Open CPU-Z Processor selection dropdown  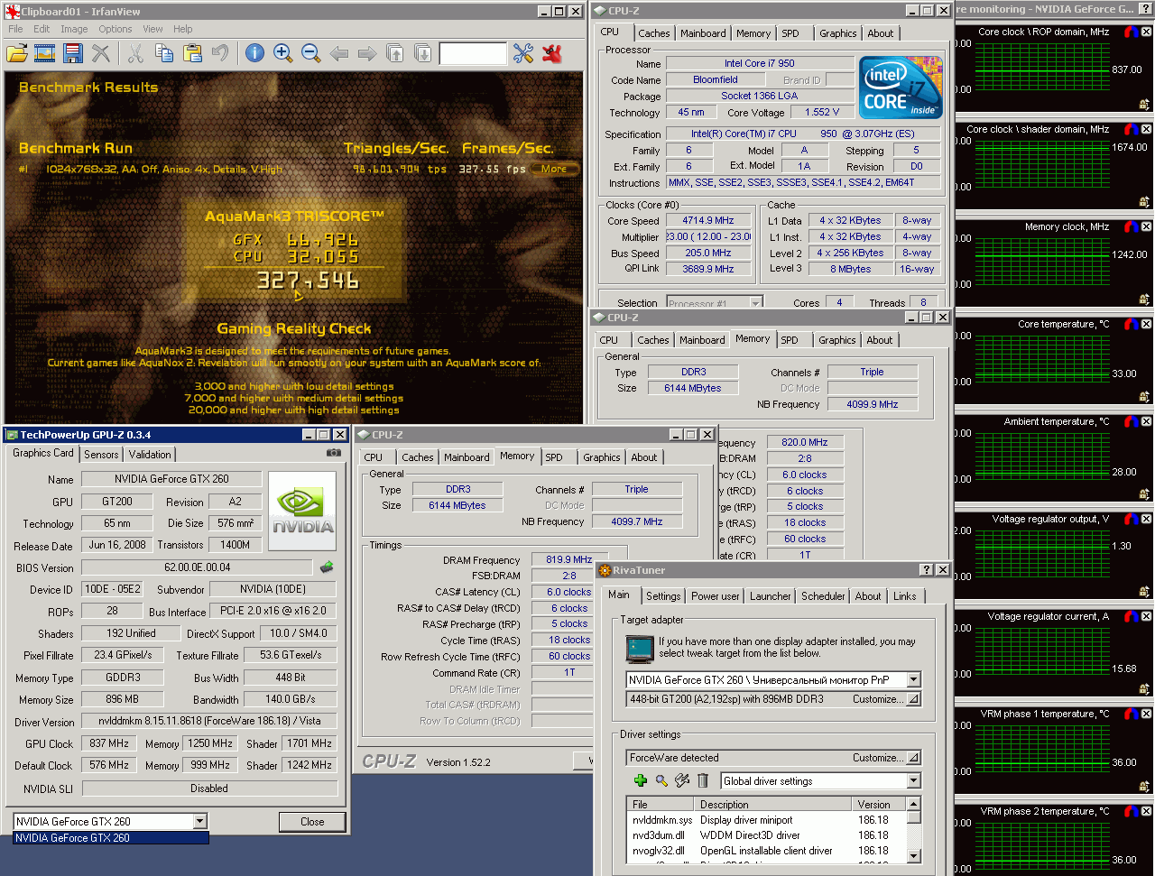pyautogui.click(x=755, y=303)
